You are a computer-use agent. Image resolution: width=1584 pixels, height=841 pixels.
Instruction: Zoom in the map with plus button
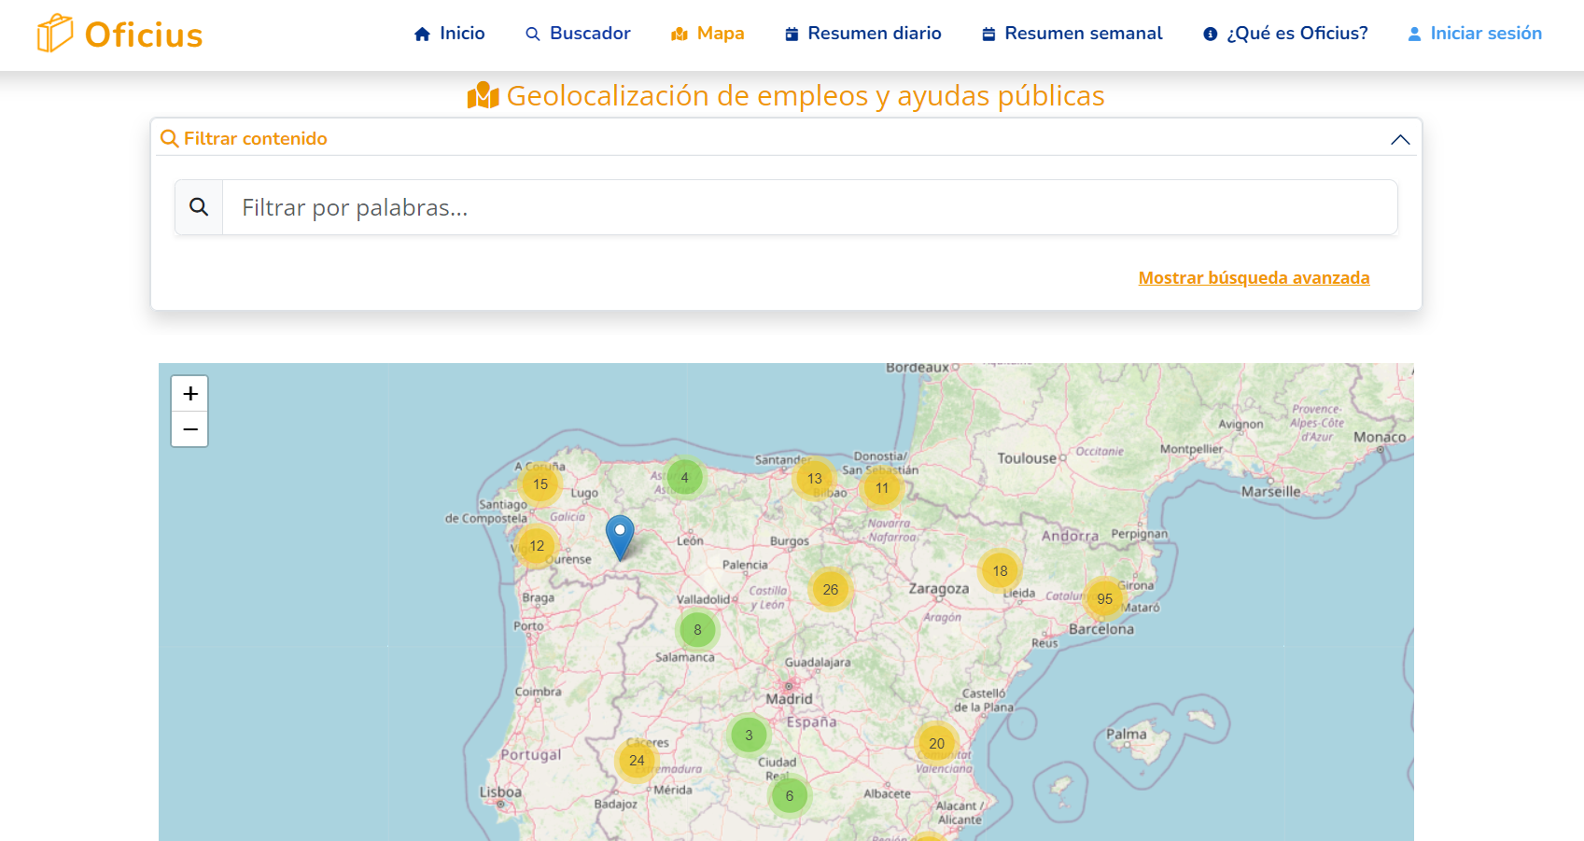190,394
